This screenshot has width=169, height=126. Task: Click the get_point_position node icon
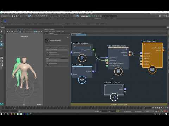tap(82, 58)
